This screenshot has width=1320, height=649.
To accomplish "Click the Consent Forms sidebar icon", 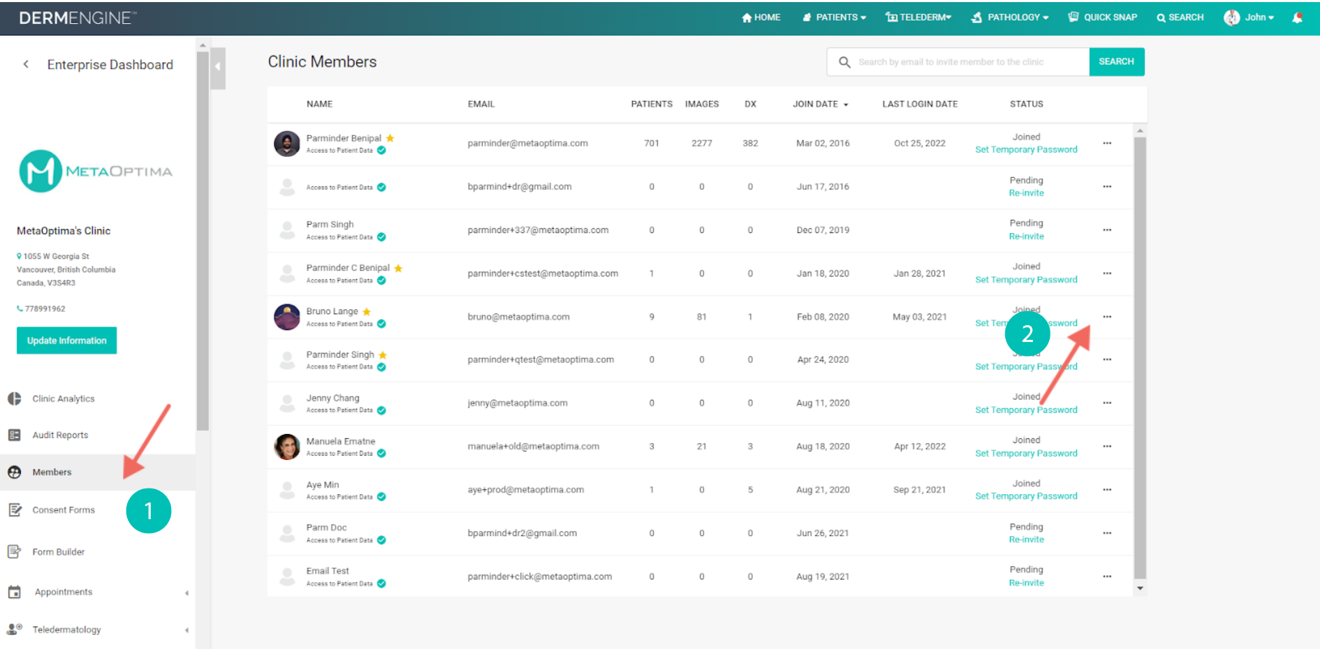I will click(x=15, y=510).
